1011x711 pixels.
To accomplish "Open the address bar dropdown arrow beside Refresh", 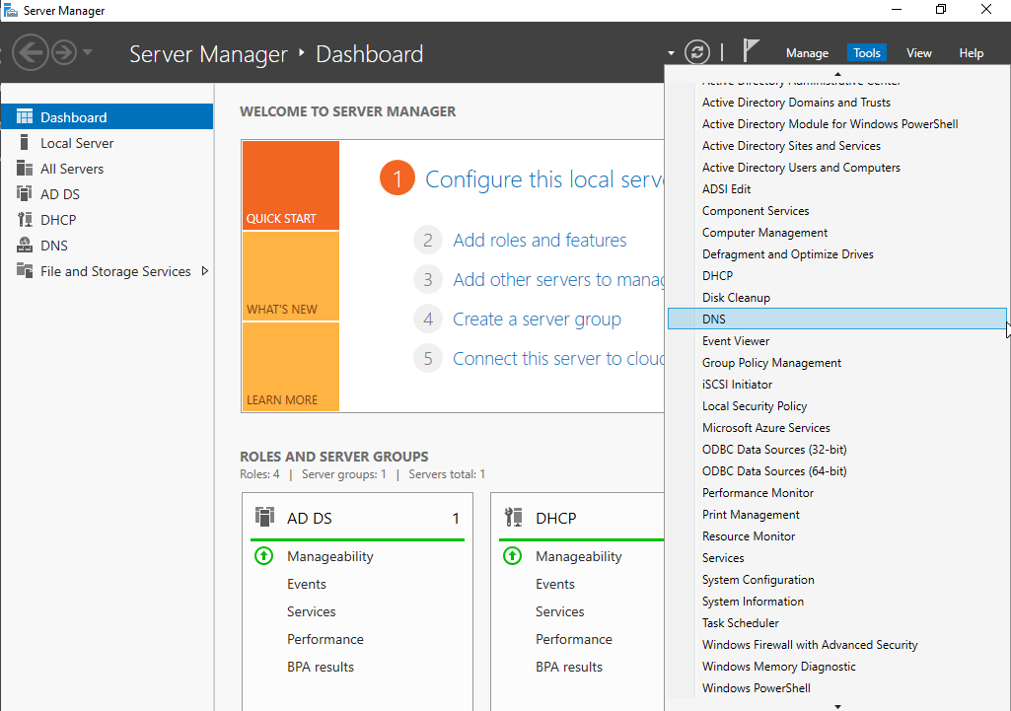I will click(671, 53).
